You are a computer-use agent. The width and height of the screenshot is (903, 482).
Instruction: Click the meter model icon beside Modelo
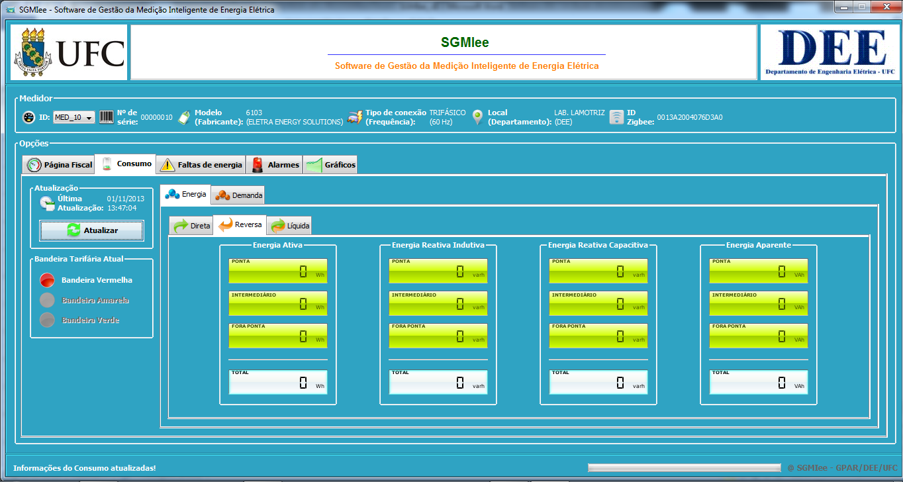(x=185, y=117)
